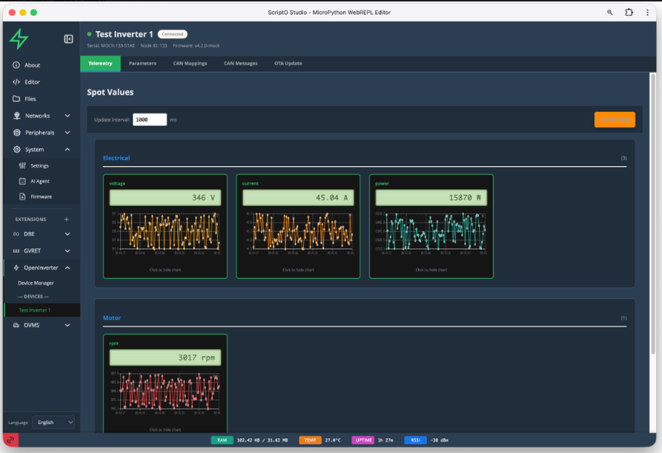Open the About page icon
The height and width of the screenshot is (453, 662).
[16, 65]
